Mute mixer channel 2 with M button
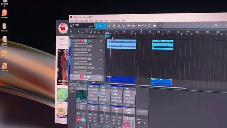The width and height of the screenshot is (227, 128). coord(90,118)
